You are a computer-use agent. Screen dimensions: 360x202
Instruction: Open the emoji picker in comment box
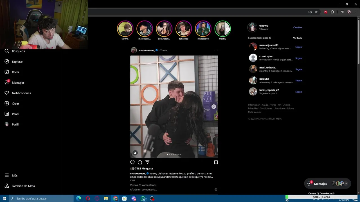216,190
